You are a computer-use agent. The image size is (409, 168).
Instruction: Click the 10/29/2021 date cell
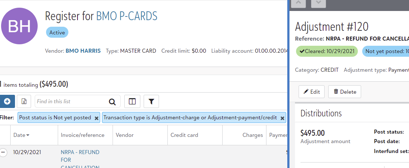[27, 152]
